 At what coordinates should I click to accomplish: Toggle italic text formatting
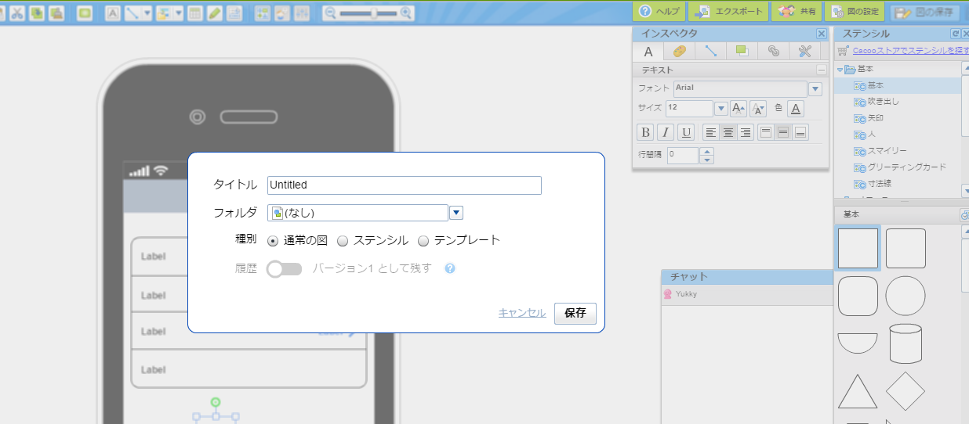click(x=666, y=132)
